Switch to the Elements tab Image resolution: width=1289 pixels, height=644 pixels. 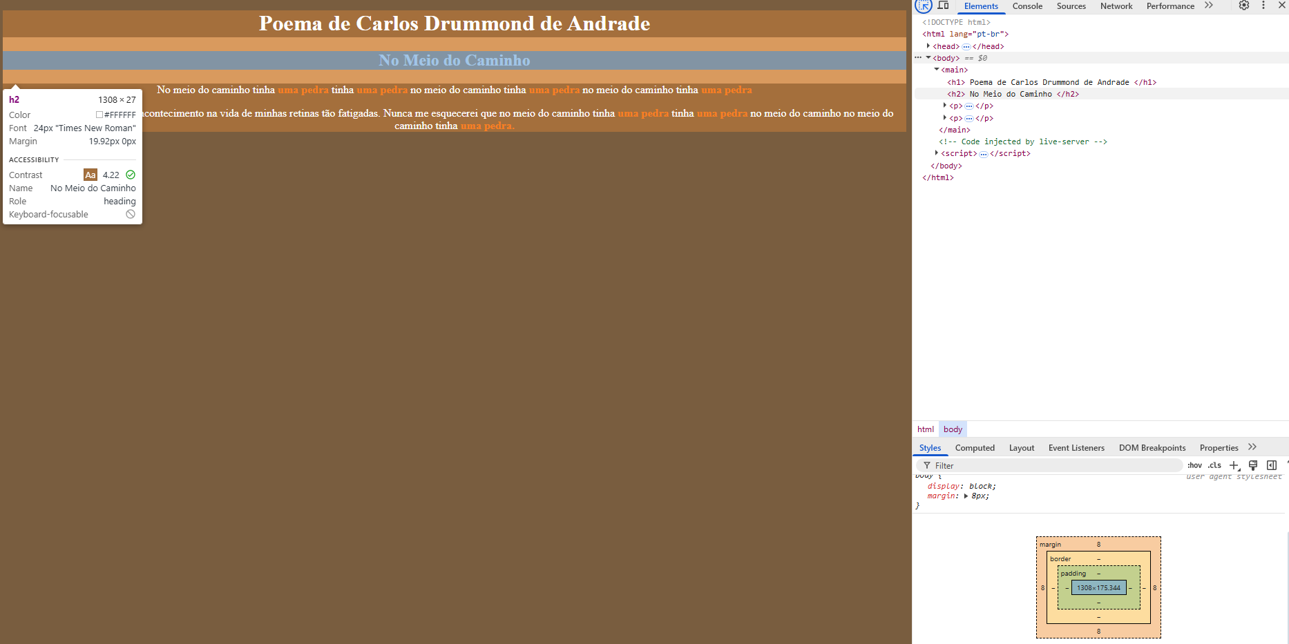coord(981,6)
